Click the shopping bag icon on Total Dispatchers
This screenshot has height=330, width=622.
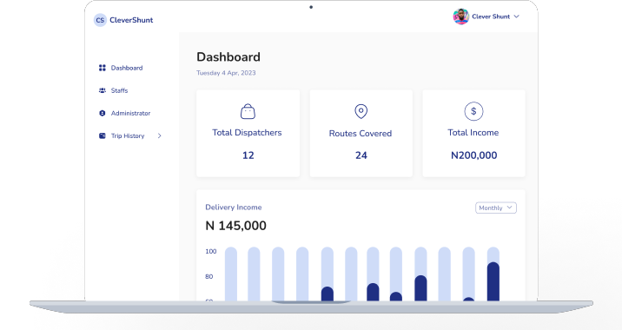point(248,111)
